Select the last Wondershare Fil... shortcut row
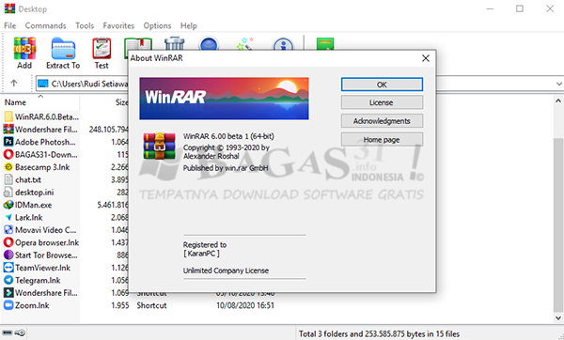Viewport: 564px width, 340px height. coord(40,292)
